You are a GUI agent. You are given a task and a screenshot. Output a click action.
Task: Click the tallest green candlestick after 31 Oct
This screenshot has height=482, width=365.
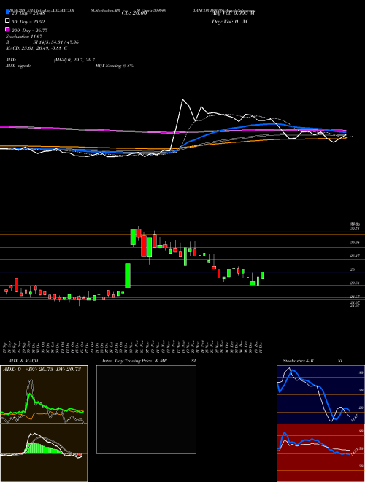click(x=128, y=275)
